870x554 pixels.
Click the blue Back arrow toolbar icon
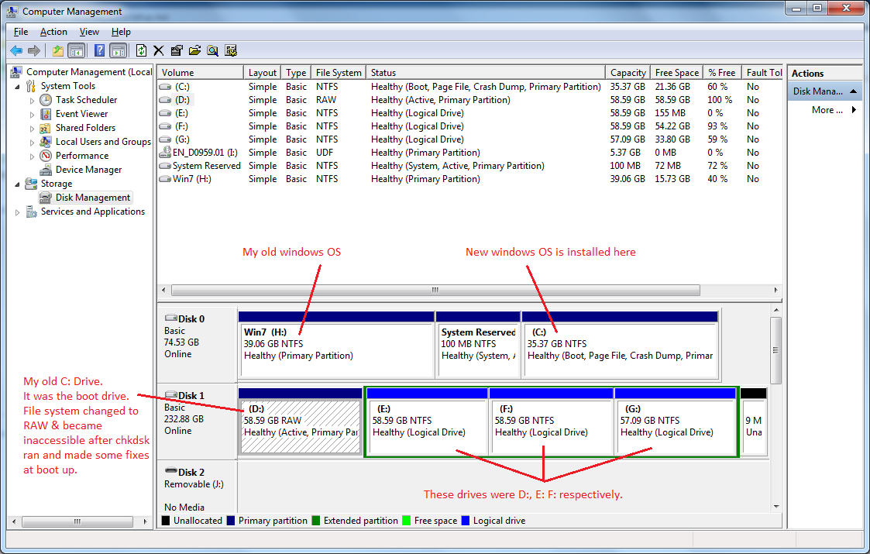[16, 51]
